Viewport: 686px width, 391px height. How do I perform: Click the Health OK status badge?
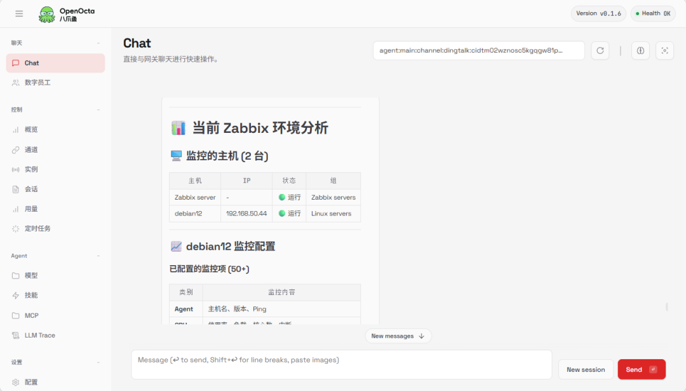[653, 13]
